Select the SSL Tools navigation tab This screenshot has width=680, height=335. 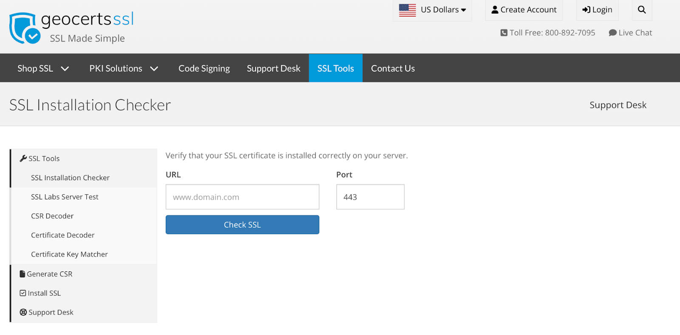point(336,68)
